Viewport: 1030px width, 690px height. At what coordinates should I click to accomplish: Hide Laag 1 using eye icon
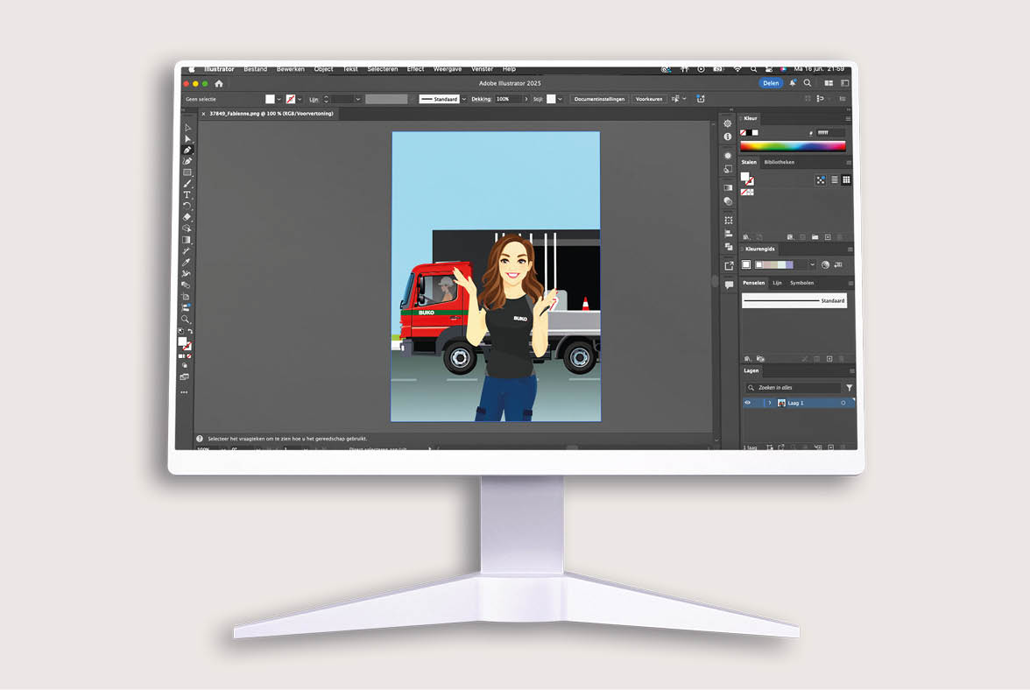(x=747, y=403)
